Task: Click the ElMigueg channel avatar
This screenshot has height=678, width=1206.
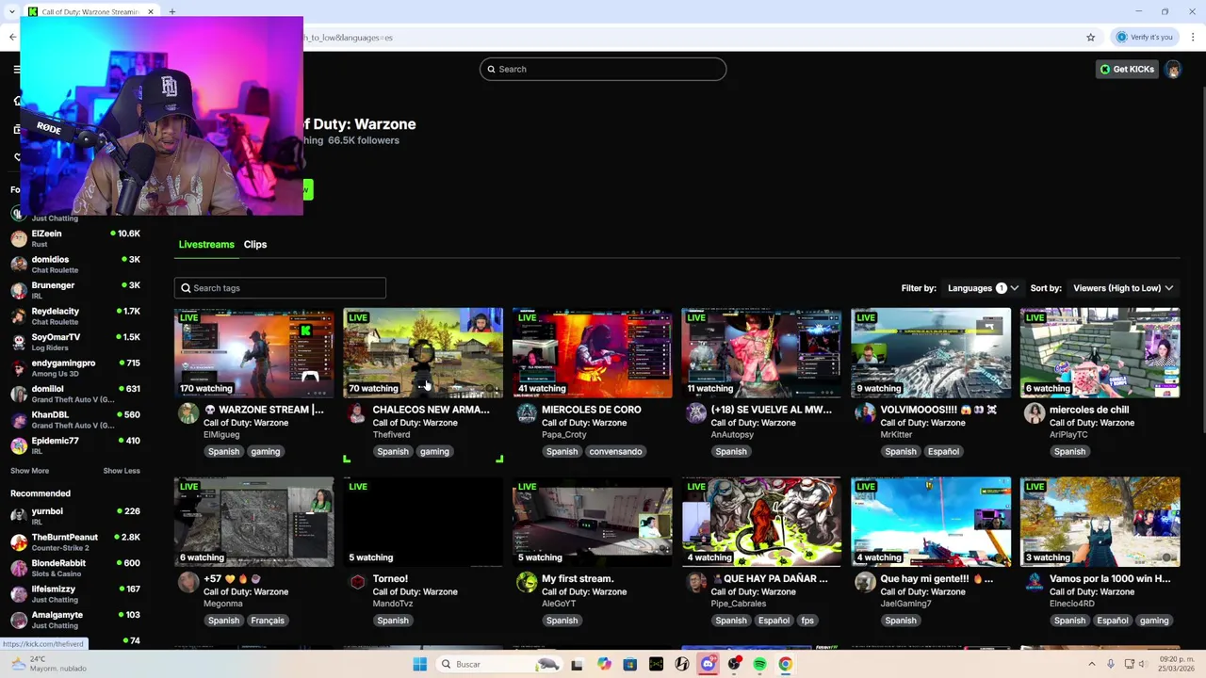Action: click(x=188, y=413)
